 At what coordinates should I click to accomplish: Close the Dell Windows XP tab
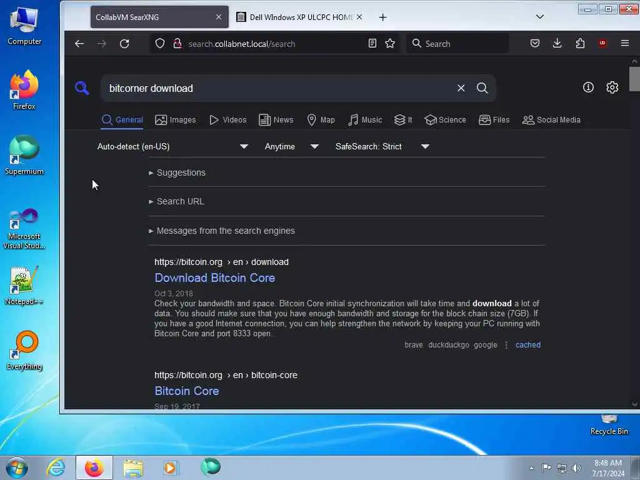(x=359, y=17)
